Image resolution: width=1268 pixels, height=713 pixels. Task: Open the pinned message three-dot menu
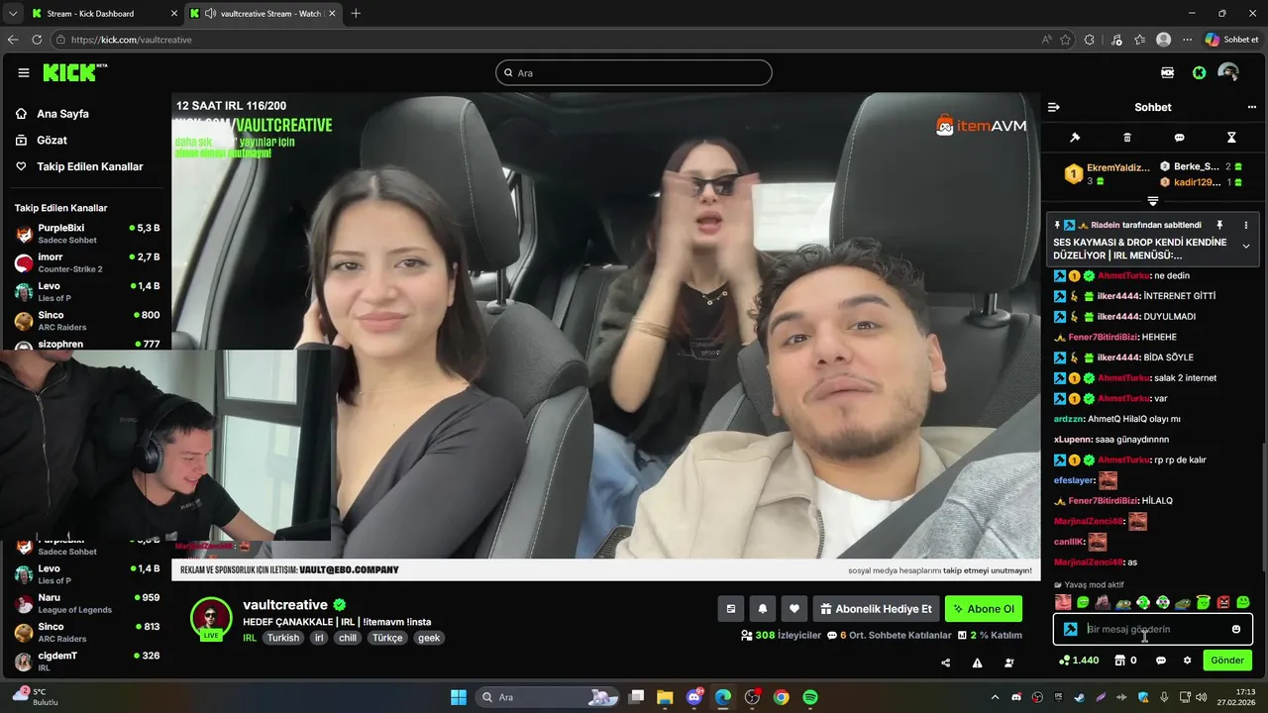(x=1246, y=225)
